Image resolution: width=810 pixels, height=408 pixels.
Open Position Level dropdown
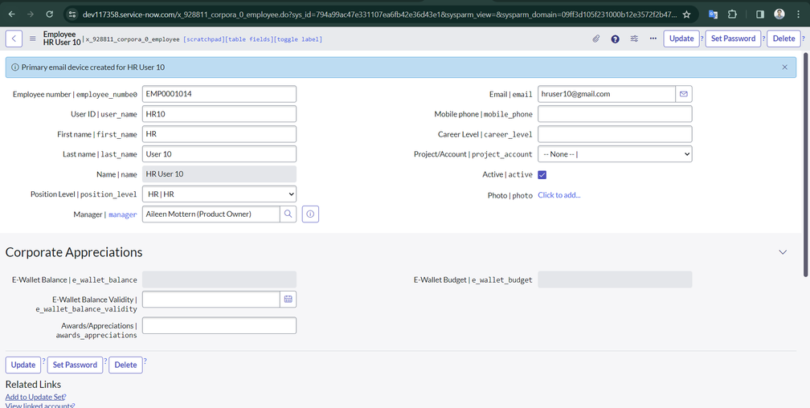tap(219, 194)
